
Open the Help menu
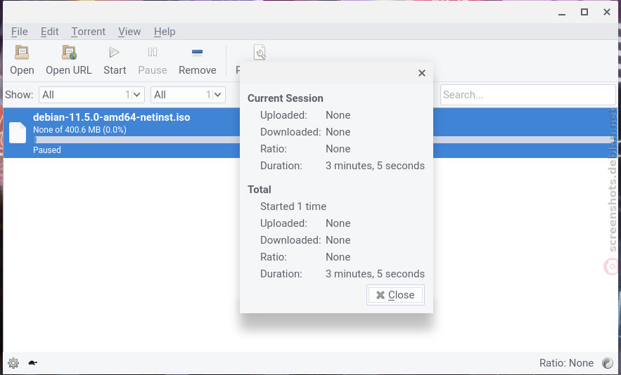(165, 32)
